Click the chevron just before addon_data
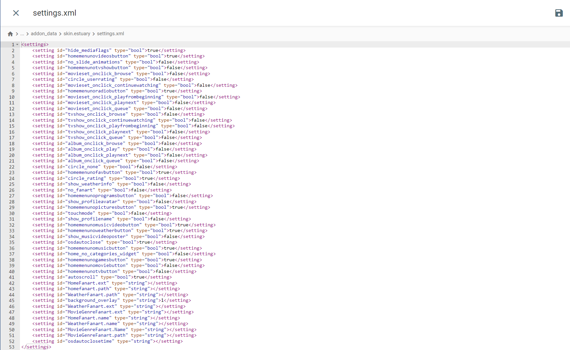Image resolution: width=570 pixels, height=350 pixels. [x=27, y=34]
